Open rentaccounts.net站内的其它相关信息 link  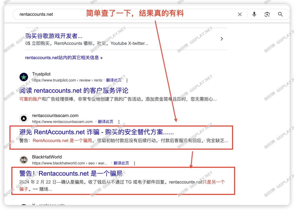tap(64, 58)
